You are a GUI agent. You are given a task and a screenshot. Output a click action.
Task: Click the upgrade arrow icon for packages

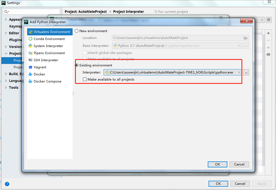pos(268,47)
